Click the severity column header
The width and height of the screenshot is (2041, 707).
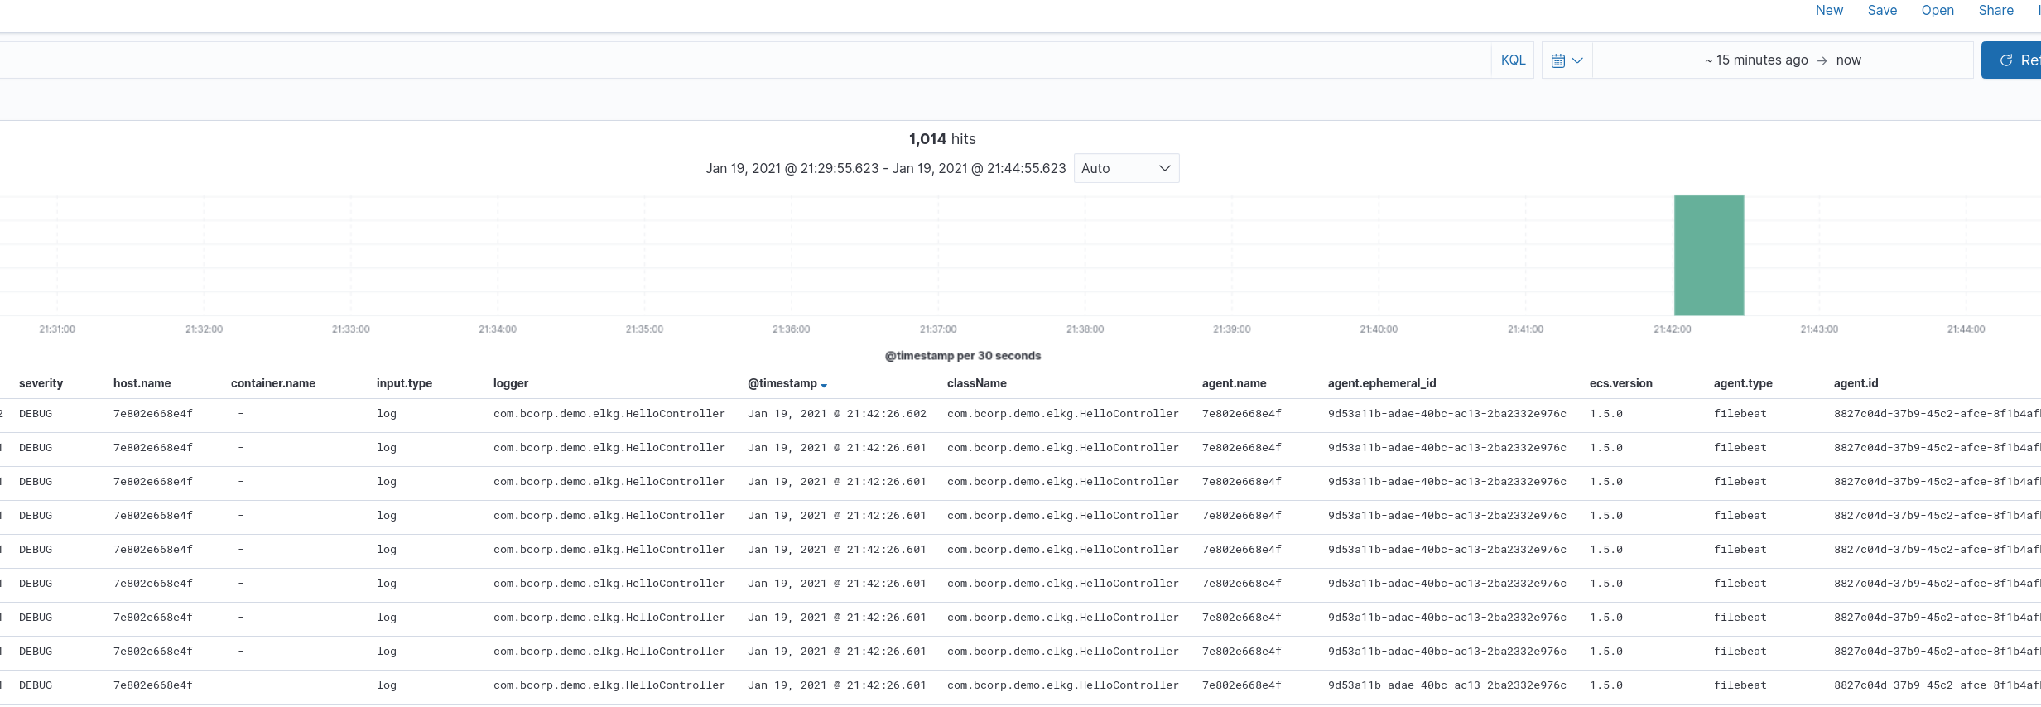click(41, 383)
